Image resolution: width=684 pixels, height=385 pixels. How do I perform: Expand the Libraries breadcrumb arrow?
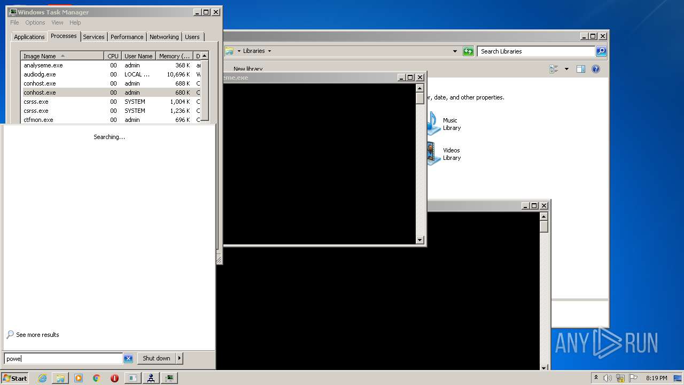[269, 51]
